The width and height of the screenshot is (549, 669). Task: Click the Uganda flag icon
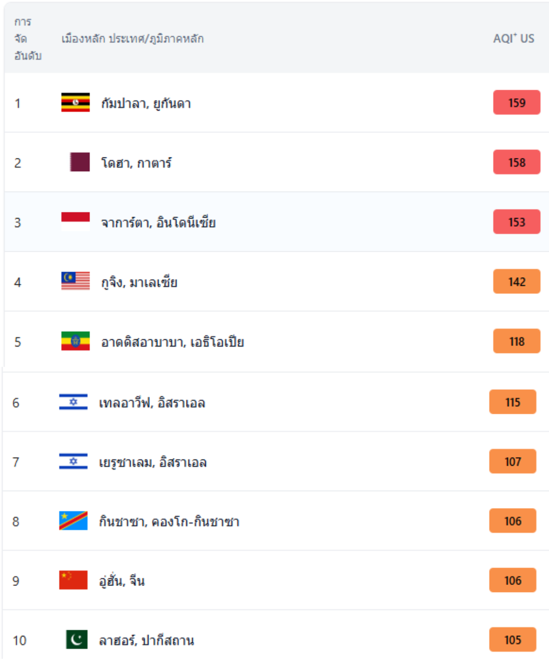pyautogui.click(x=75, y=103)
